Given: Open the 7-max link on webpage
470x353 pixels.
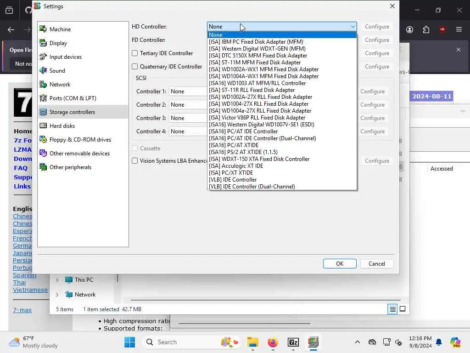Looking at the screenshot, I should 22,310.
